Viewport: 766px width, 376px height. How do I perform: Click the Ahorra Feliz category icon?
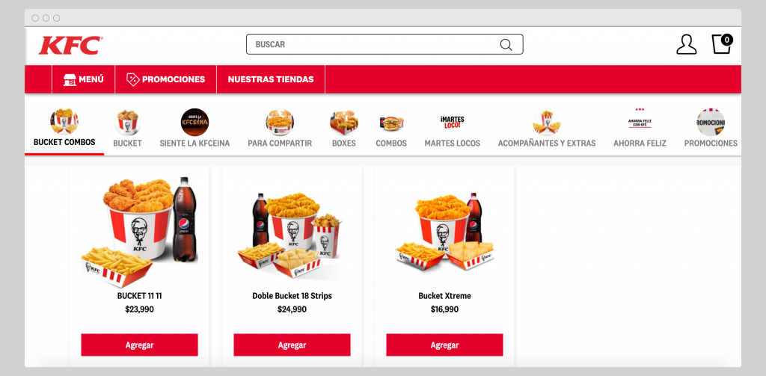(x=640, y=120)
